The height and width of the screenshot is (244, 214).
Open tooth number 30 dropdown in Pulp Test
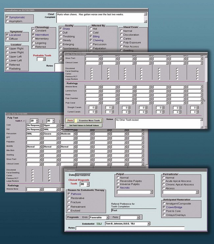click(x=53, y=121)
